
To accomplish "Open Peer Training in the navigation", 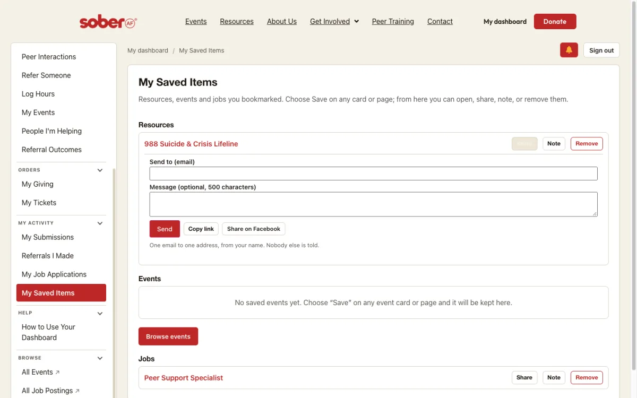I will point(393,22).
